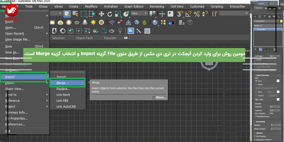Open the Rendering menu
The width and height of the screenshot is (284, 142).
(157, 6)
